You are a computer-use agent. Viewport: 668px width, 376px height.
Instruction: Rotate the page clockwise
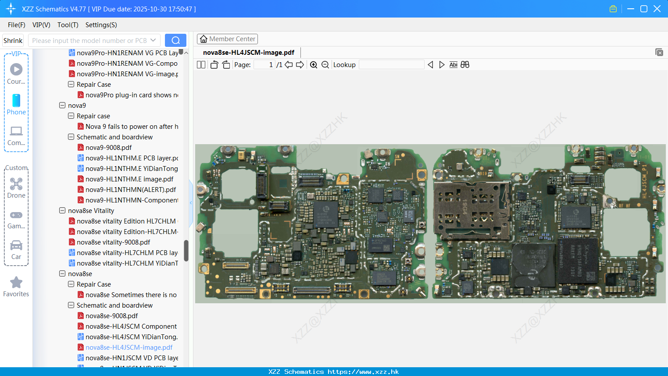coord(226,65)
